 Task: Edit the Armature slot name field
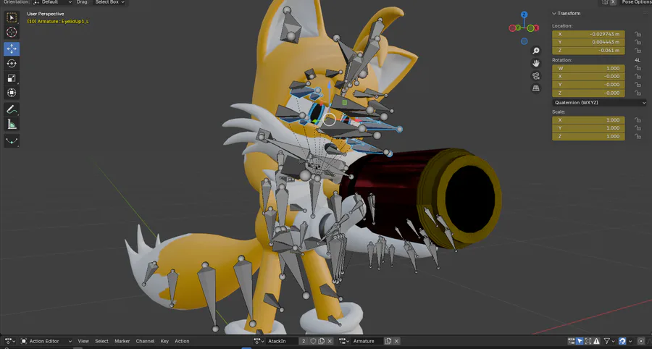coord(367,341)
